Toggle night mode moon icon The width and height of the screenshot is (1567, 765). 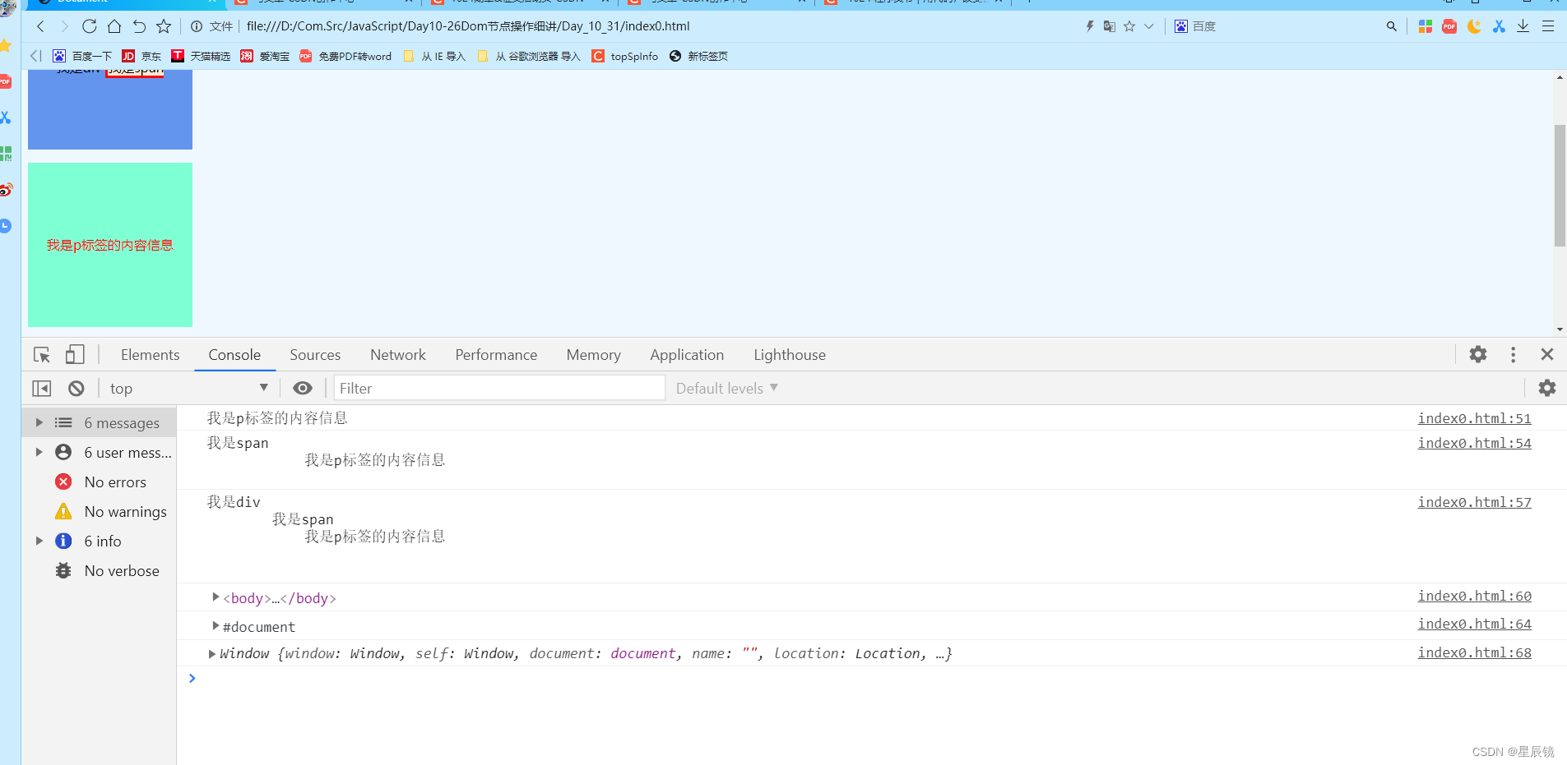[x=1474, y=26]
